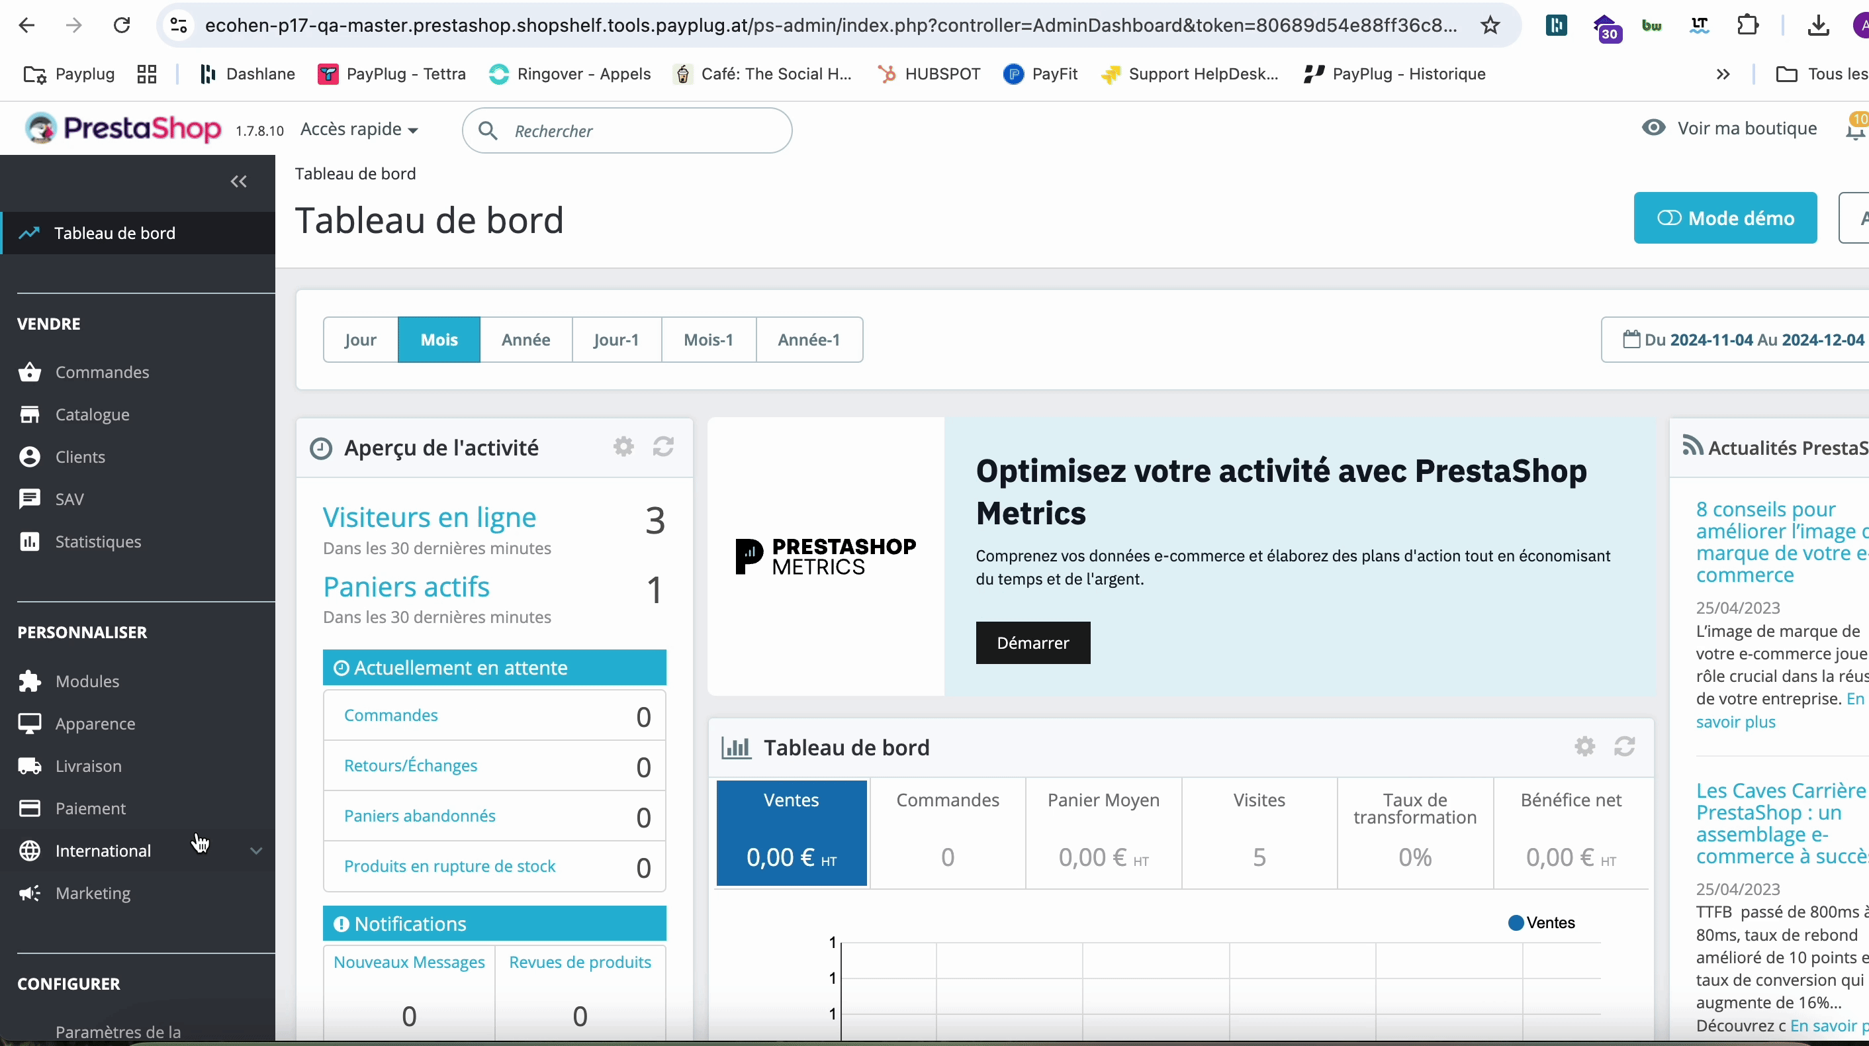Click the Marketing sidebar icon
The height and width of the screenshot is (1046, 1869).
click(x=30, y=892)
